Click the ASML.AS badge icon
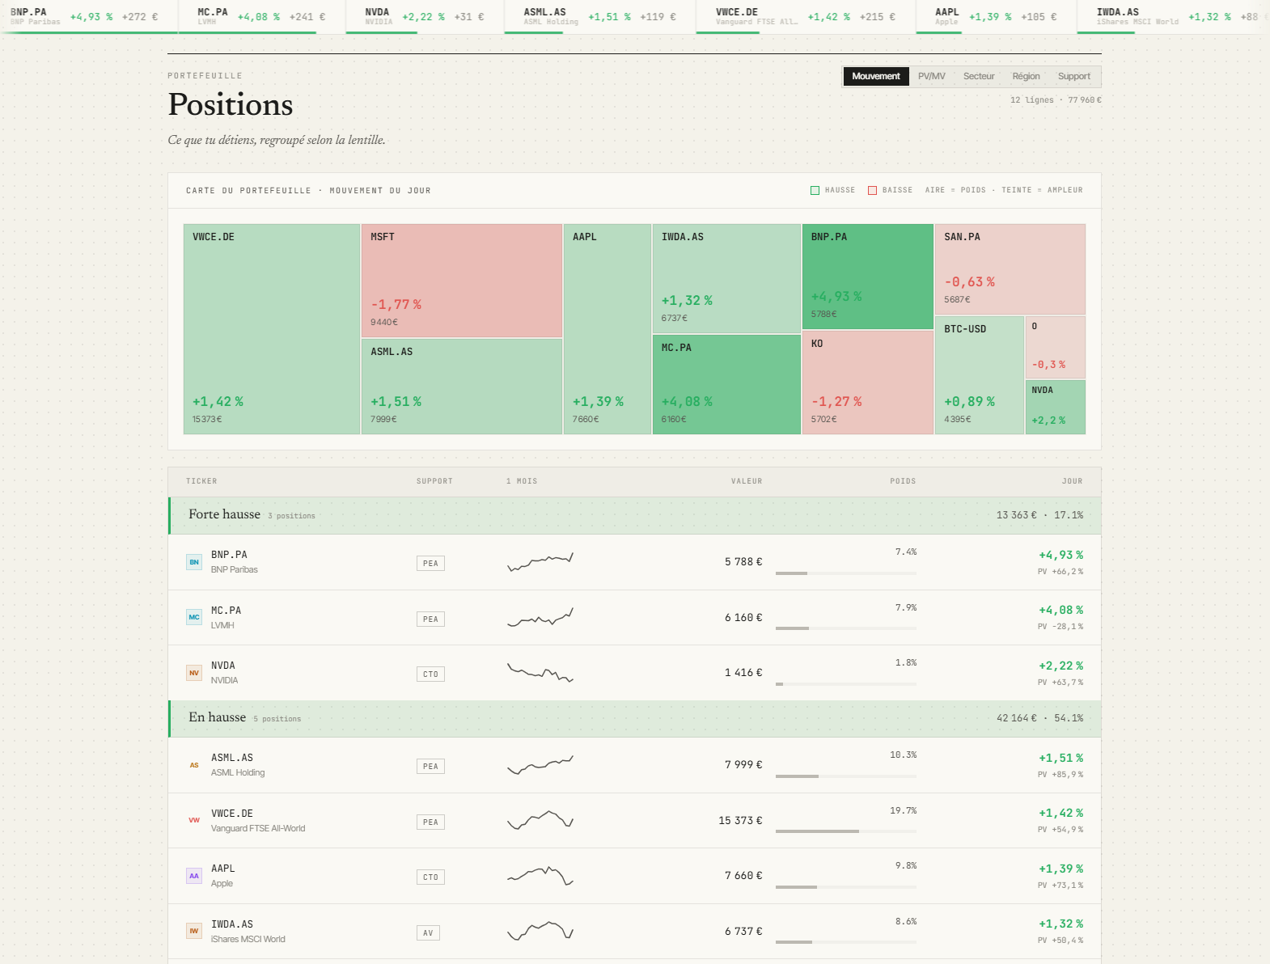Image resolution: width=1270 pixels, height=964 pixels. (194, 765)
